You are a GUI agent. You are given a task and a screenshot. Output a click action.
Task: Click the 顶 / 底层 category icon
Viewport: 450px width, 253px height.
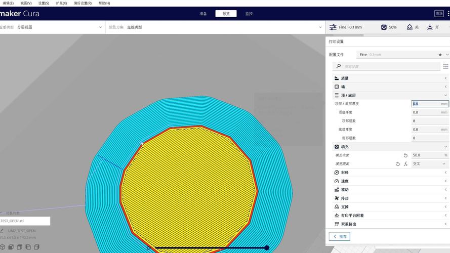pyautogui.click(x=337, y=95)
